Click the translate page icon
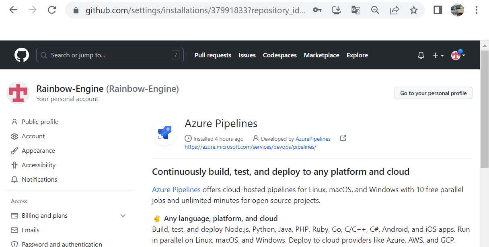Image resolution: width=489 pixels, height=247 pixels. click(356, 10)
